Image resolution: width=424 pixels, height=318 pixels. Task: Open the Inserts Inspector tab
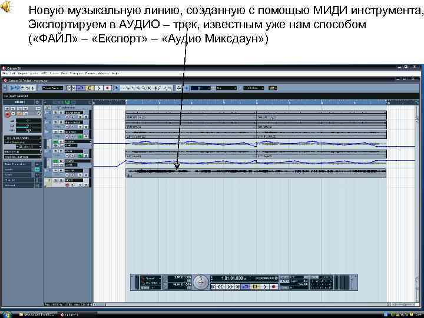pos(22,170)
